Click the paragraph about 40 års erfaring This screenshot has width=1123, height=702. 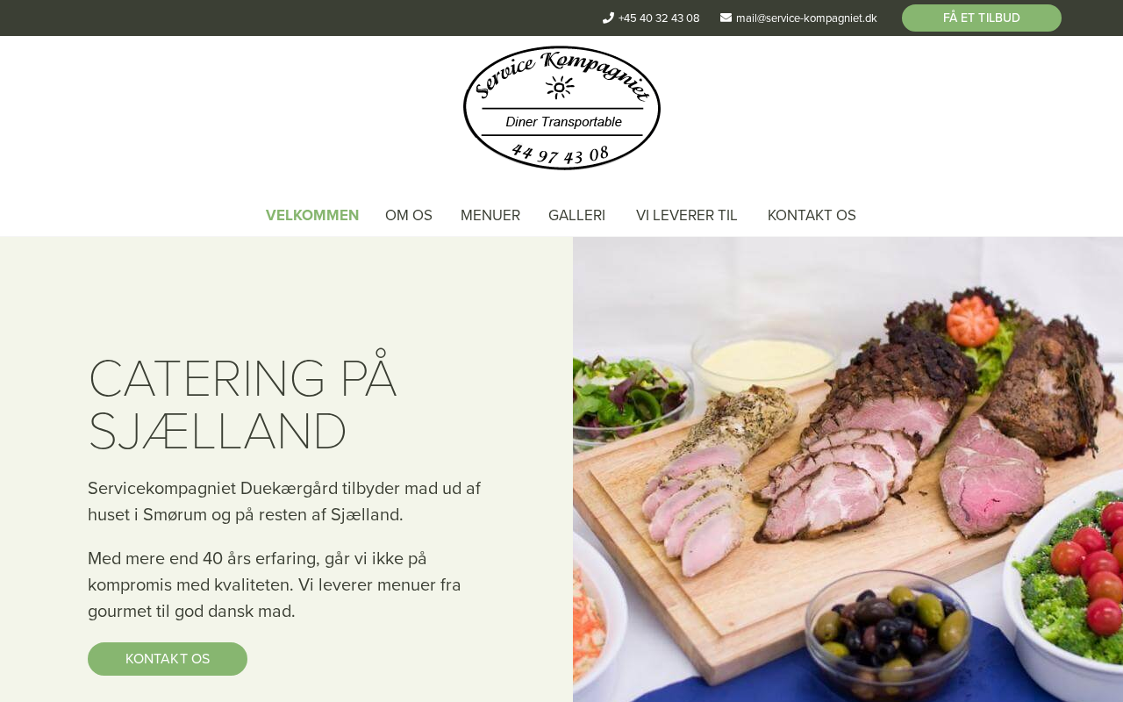pos(275,585)
